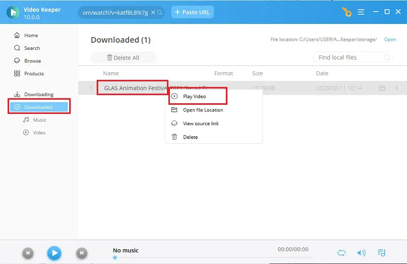The image size is (407, 264).
Task: Select View source link option
Action: [200, 124]
